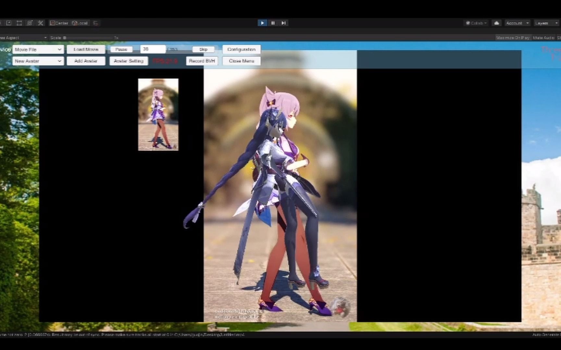Screen dimensions: 561x350
Task: Click the movie Pause button
Action: coord(121,49)
